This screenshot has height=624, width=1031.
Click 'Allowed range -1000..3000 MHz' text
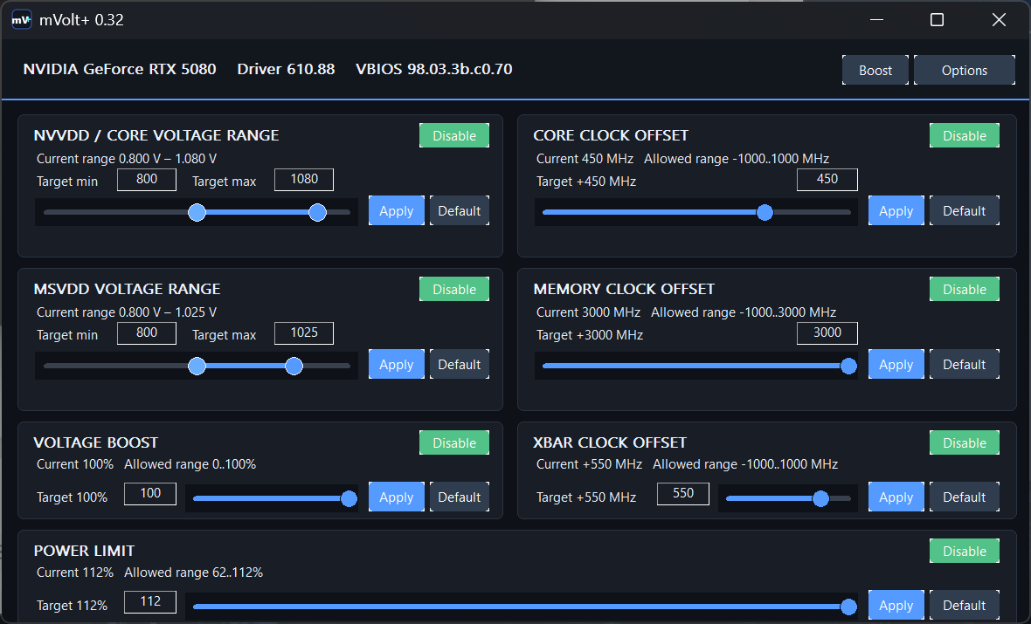point(744,312)
